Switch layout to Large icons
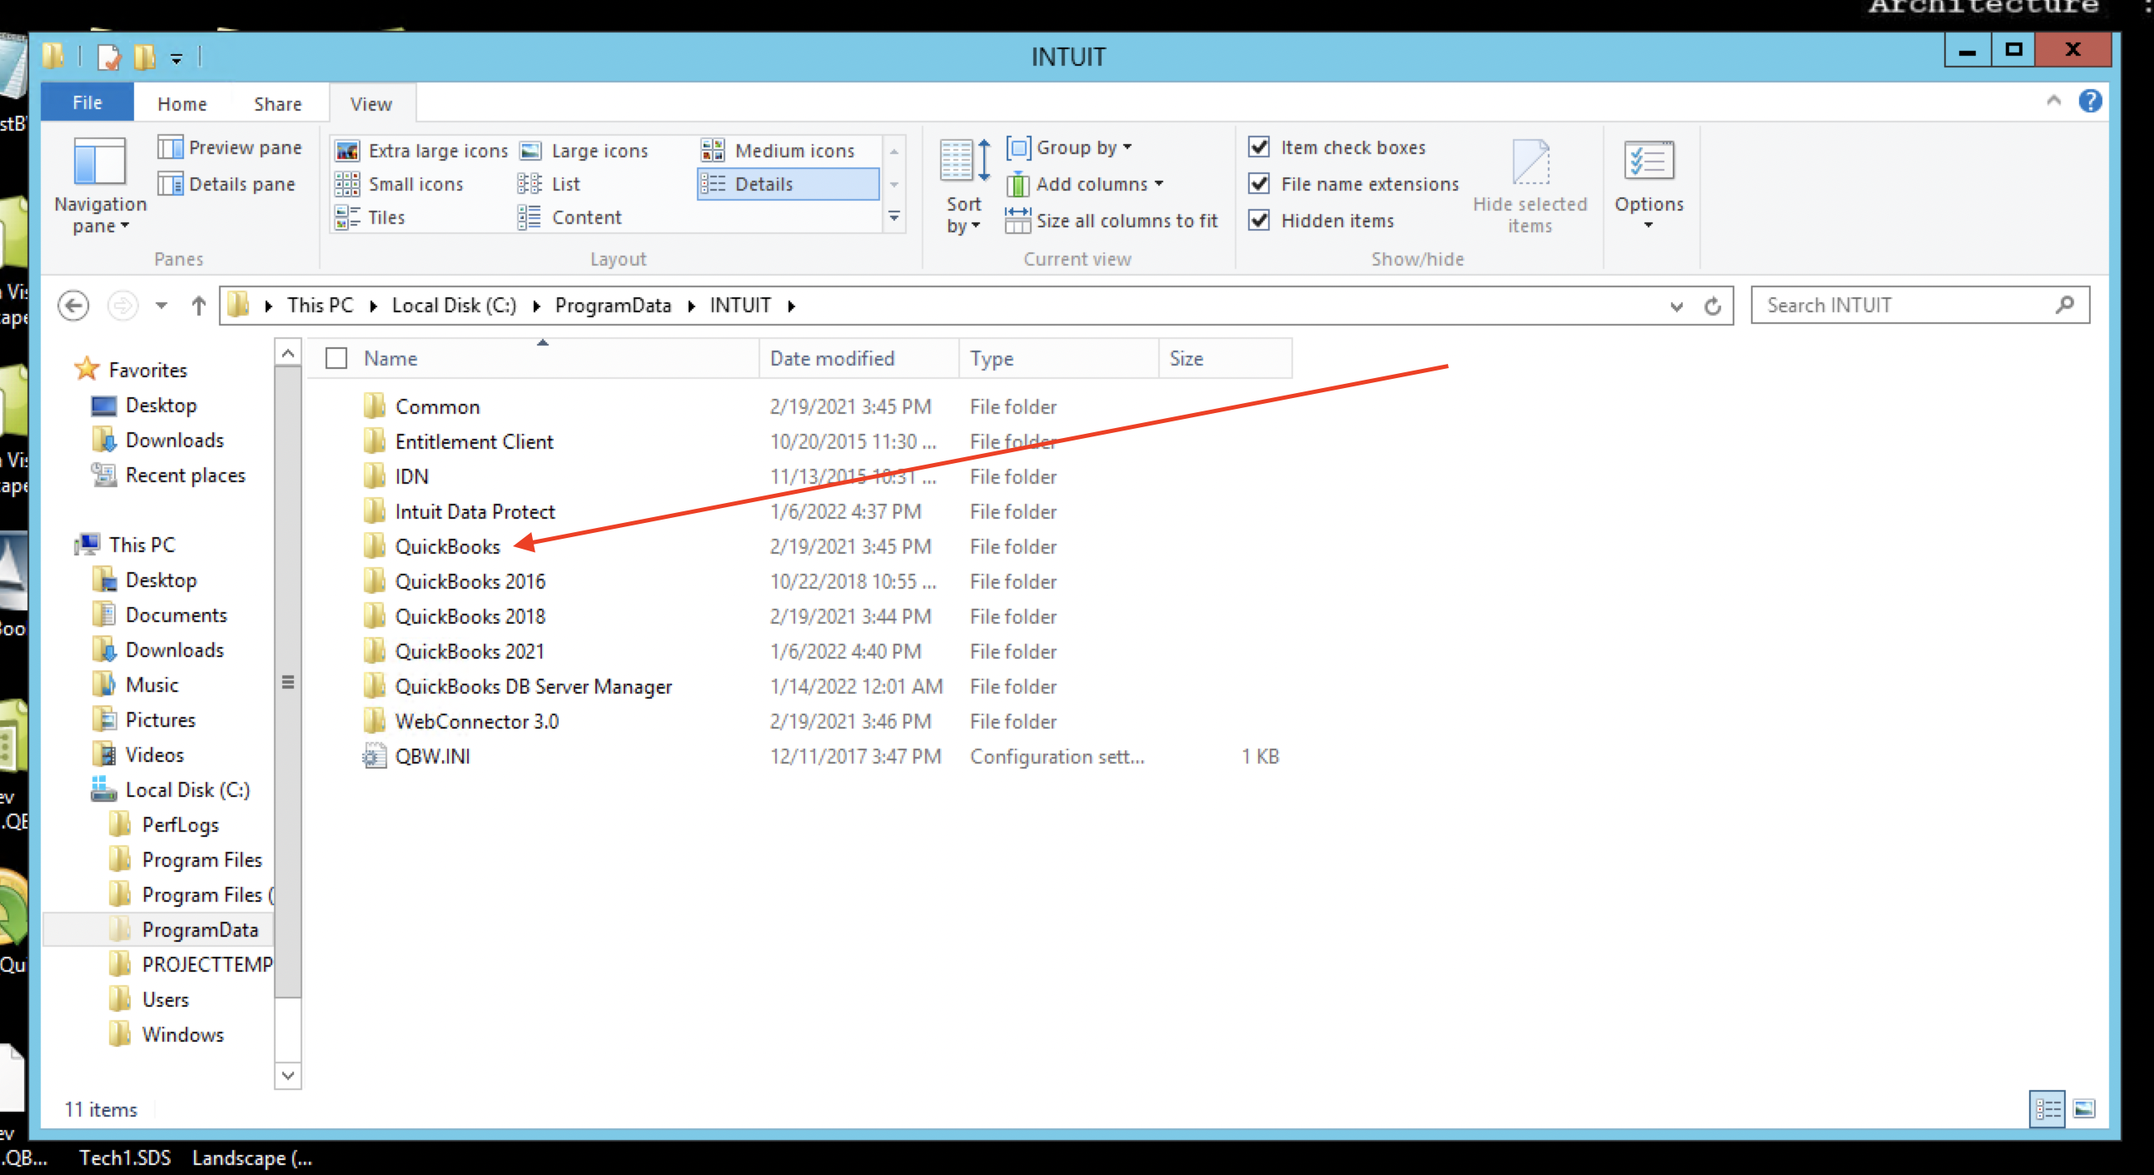The height and width of the screenshot is (1175, 2154). [584, 151]
